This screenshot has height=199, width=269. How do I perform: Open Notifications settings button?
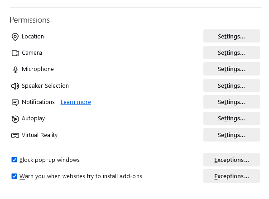[x=231, y=102]
